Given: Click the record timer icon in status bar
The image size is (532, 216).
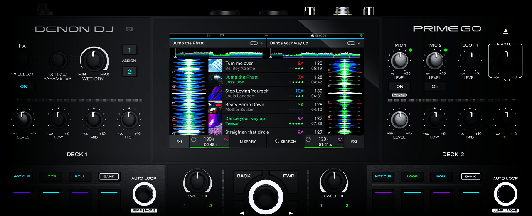Looking at the screenshot, I should 313,36.
